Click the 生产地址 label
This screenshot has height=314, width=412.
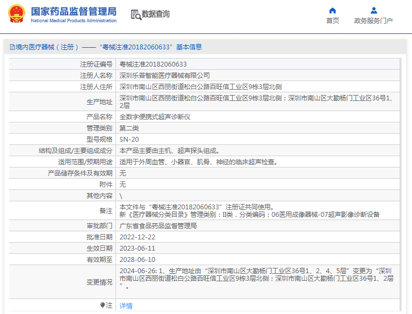tap(99, 102)
